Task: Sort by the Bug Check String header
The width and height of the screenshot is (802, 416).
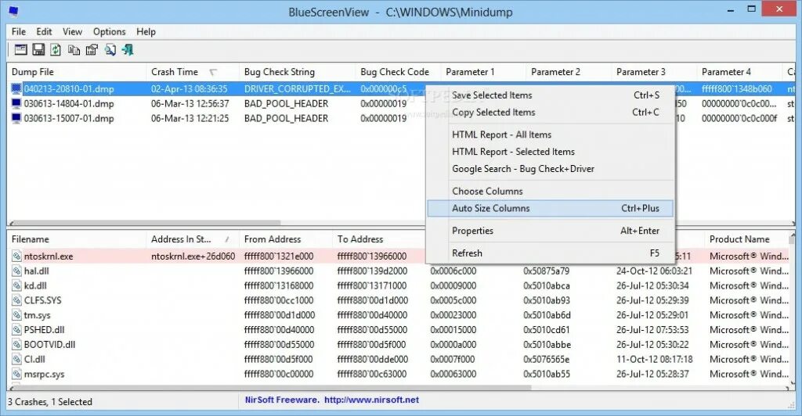Action: (x=297, y=72)
